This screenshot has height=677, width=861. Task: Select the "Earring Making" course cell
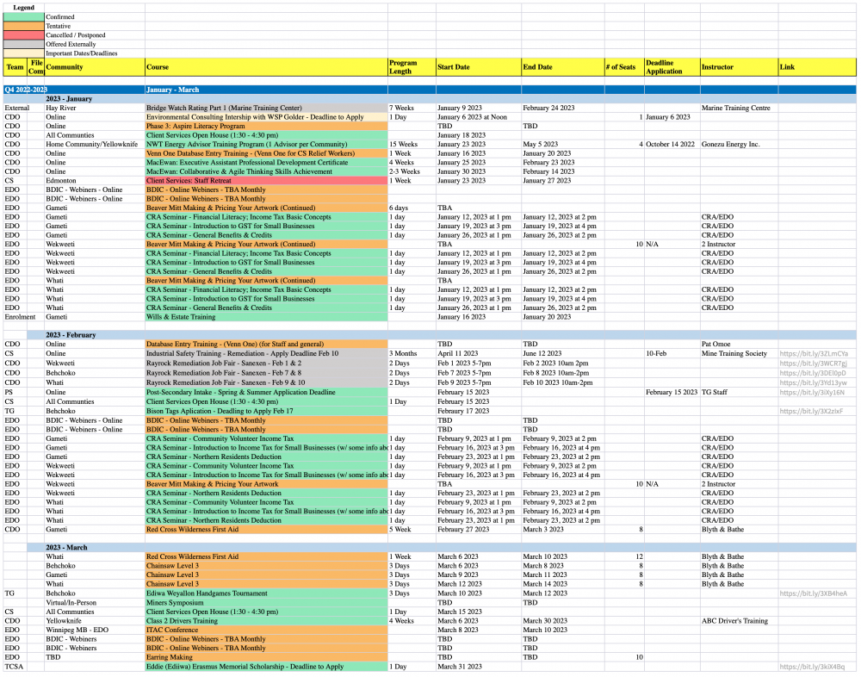coord(266,657)
